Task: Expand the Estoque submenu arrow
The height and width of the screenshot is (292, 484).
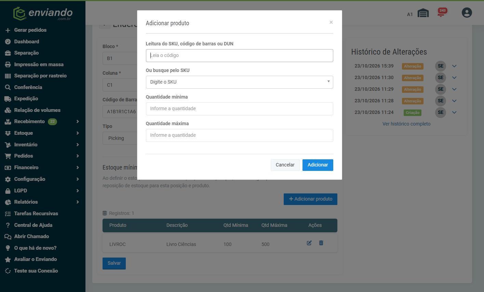Action: [78, 133]
